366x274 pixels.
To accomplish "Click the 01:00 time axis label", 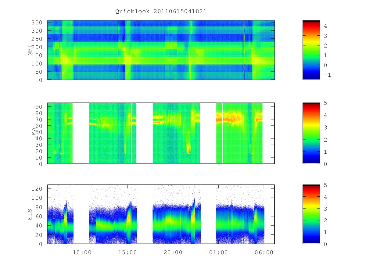I will [x=218, y=252].
